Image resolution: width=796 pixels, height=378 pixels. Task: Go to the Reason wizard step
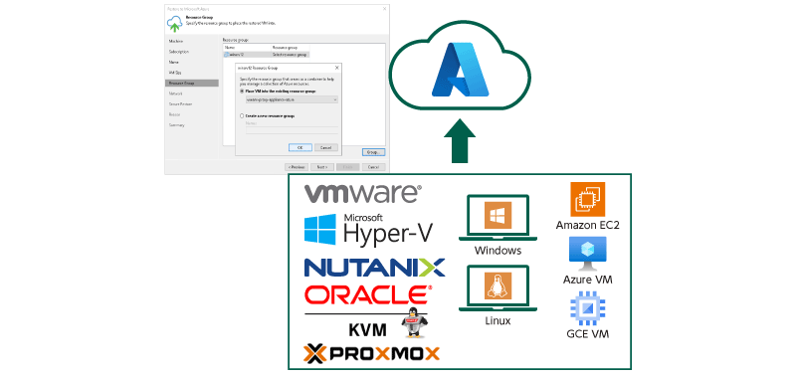[175, 114]
